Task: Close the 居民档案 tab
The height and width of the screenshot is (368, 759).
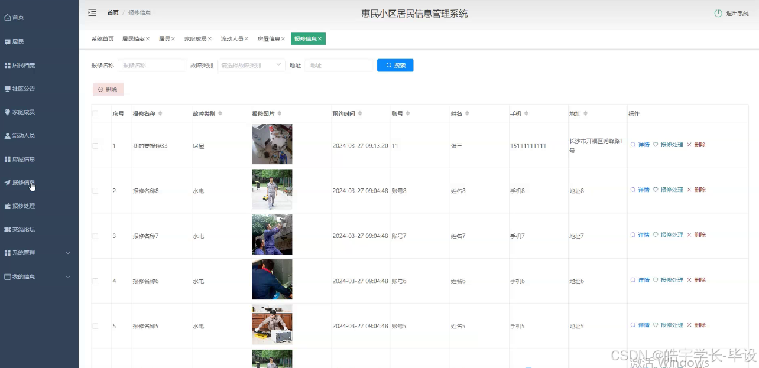Action: pyautogui.click(x=148, y=39)
